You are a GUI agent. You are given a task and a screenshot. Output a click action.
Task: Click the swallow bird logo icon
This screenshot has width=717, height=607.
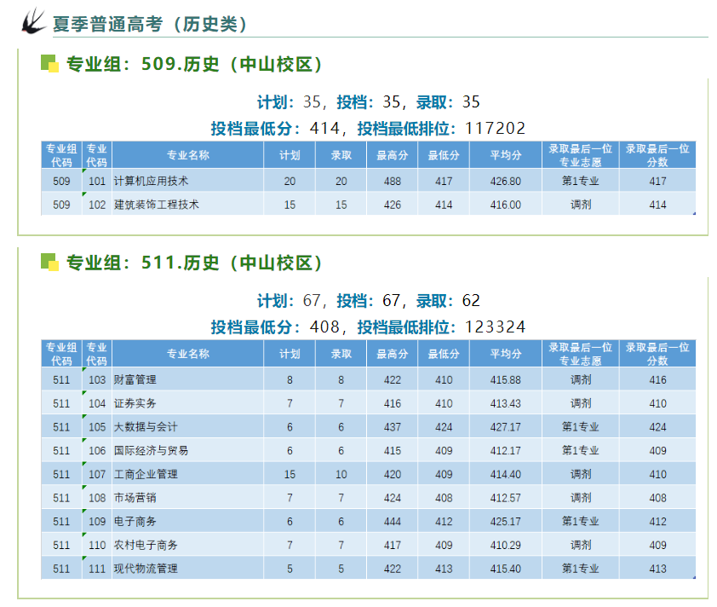pyautogui.click(x=33, y=21)
